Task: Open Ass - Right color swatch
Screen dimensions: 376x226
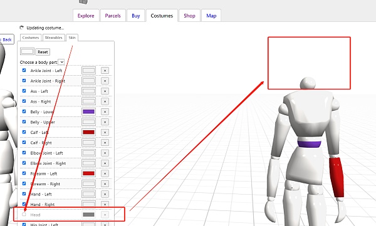Action: pos(89,101)
